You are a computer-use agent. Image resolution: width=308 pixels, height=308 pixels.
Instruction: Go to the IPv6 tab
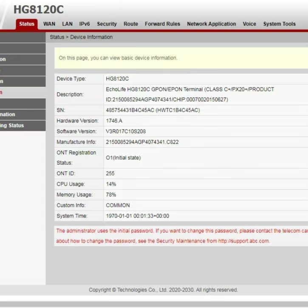coord(85,24)
